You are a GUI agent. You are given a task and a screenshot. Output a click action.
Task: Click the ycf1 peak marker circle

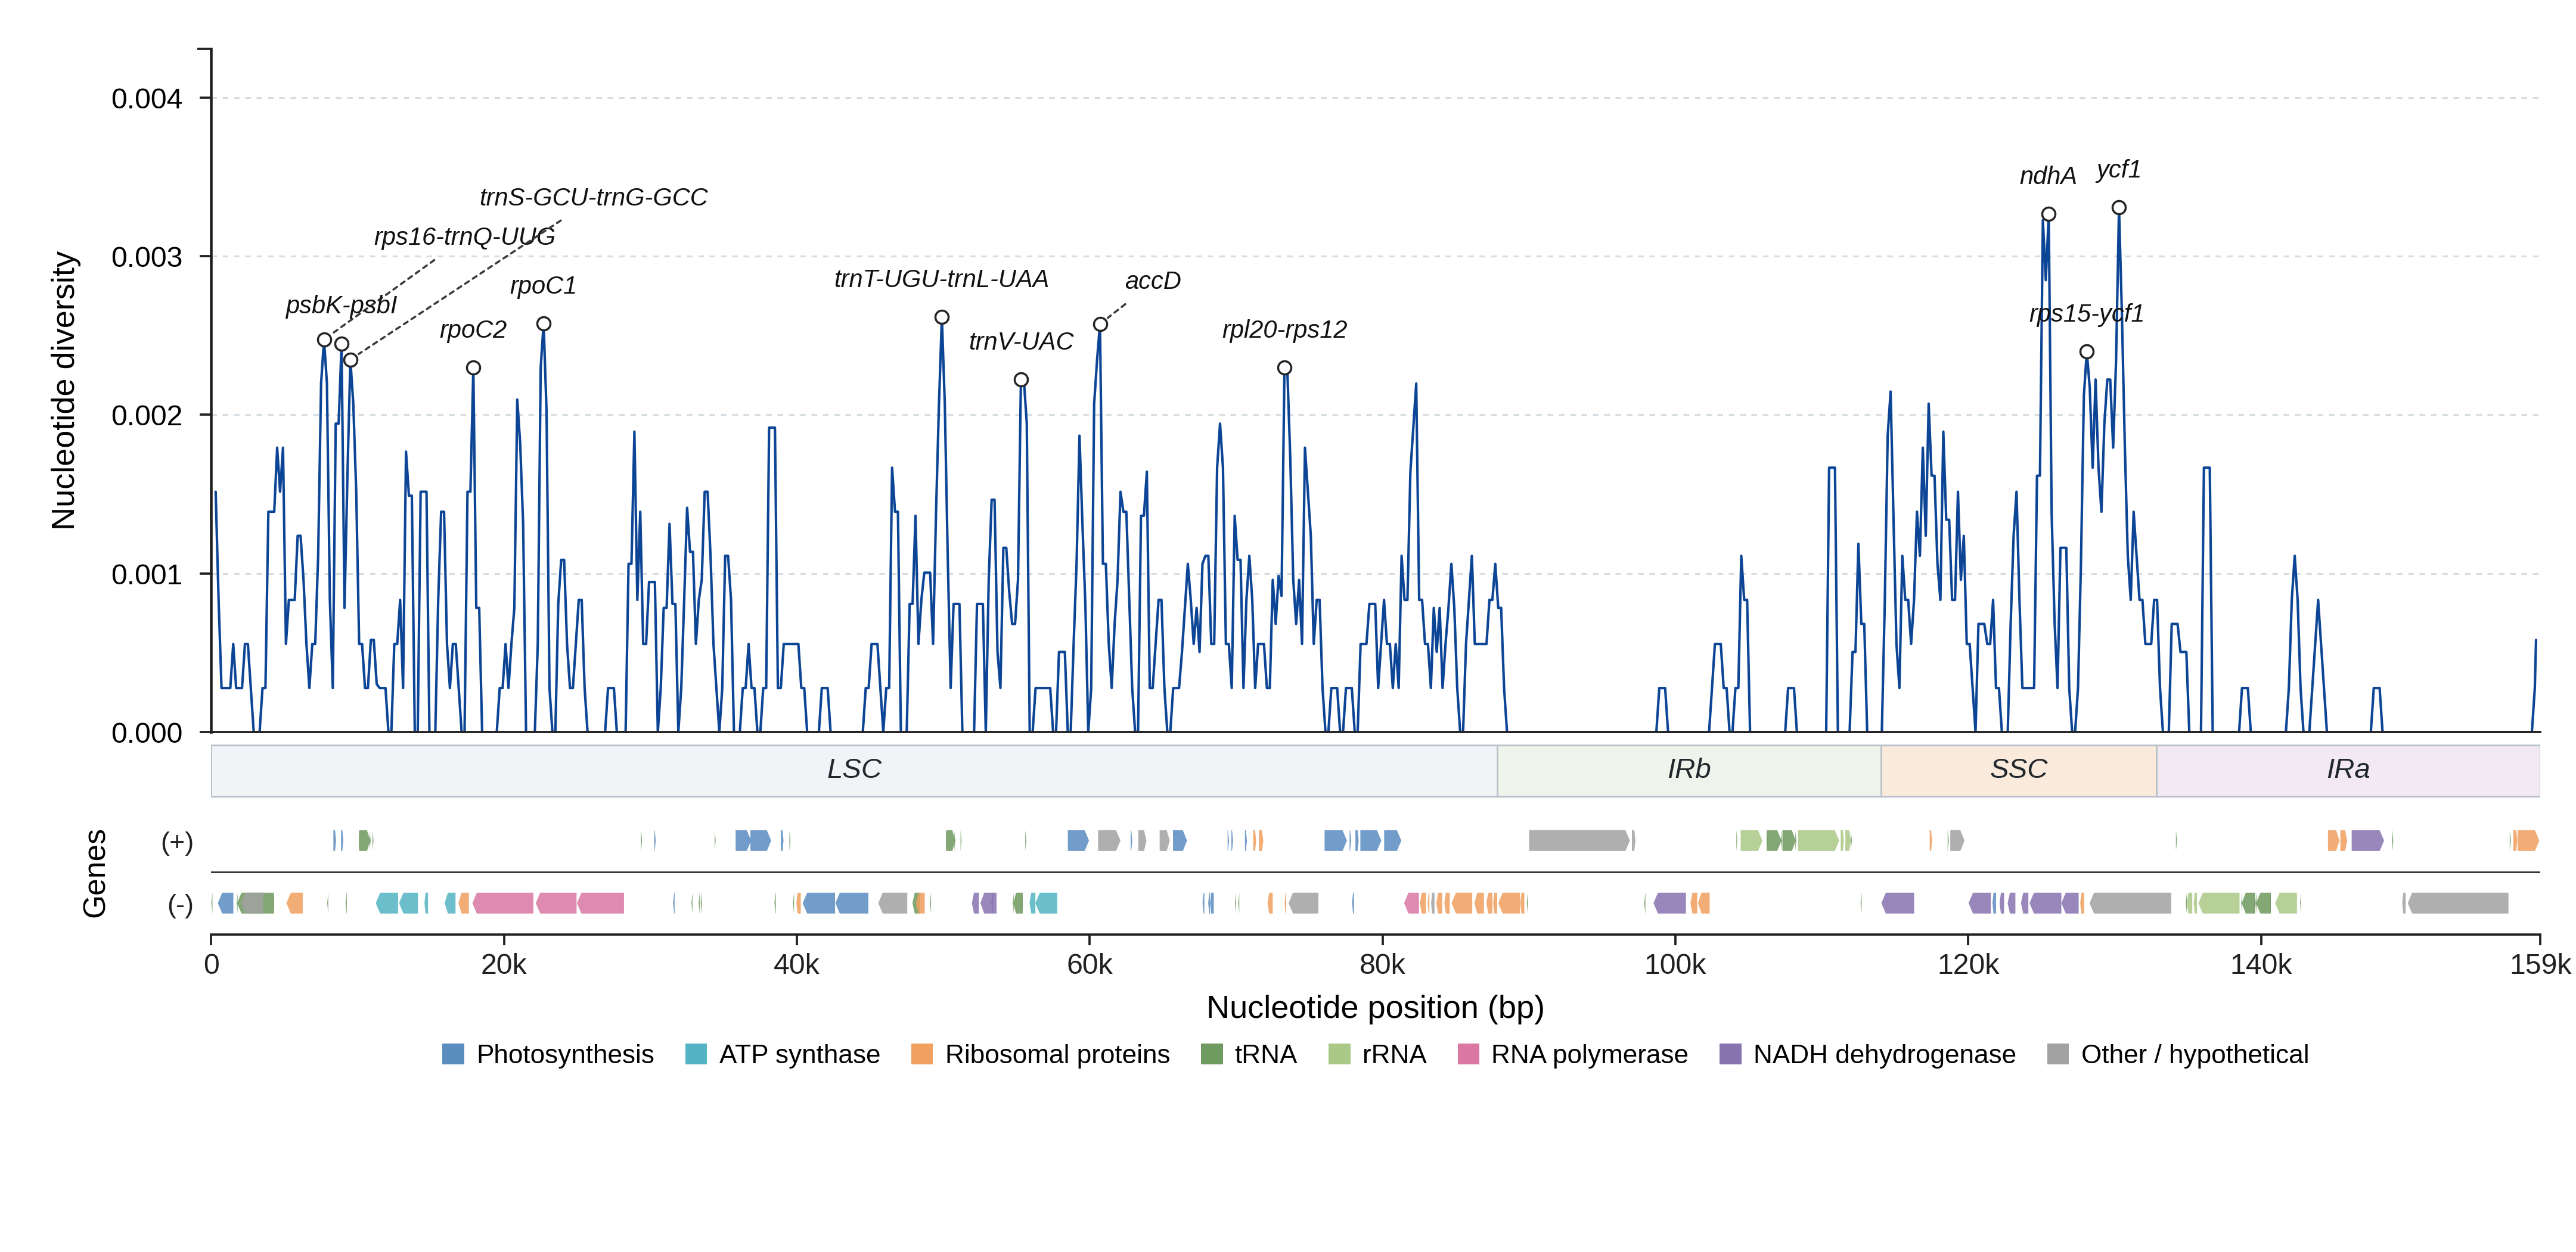coord(2119,208)
